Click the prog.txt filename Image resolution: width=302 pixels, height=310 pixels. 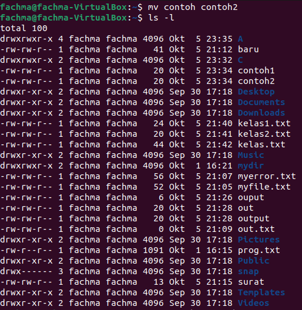[259, 251]
